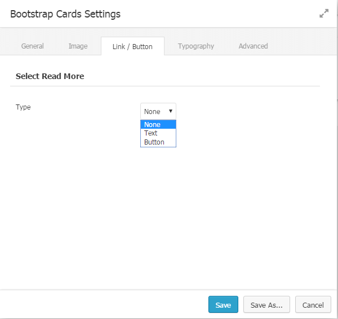Click the Type field label

pos(23,107)
